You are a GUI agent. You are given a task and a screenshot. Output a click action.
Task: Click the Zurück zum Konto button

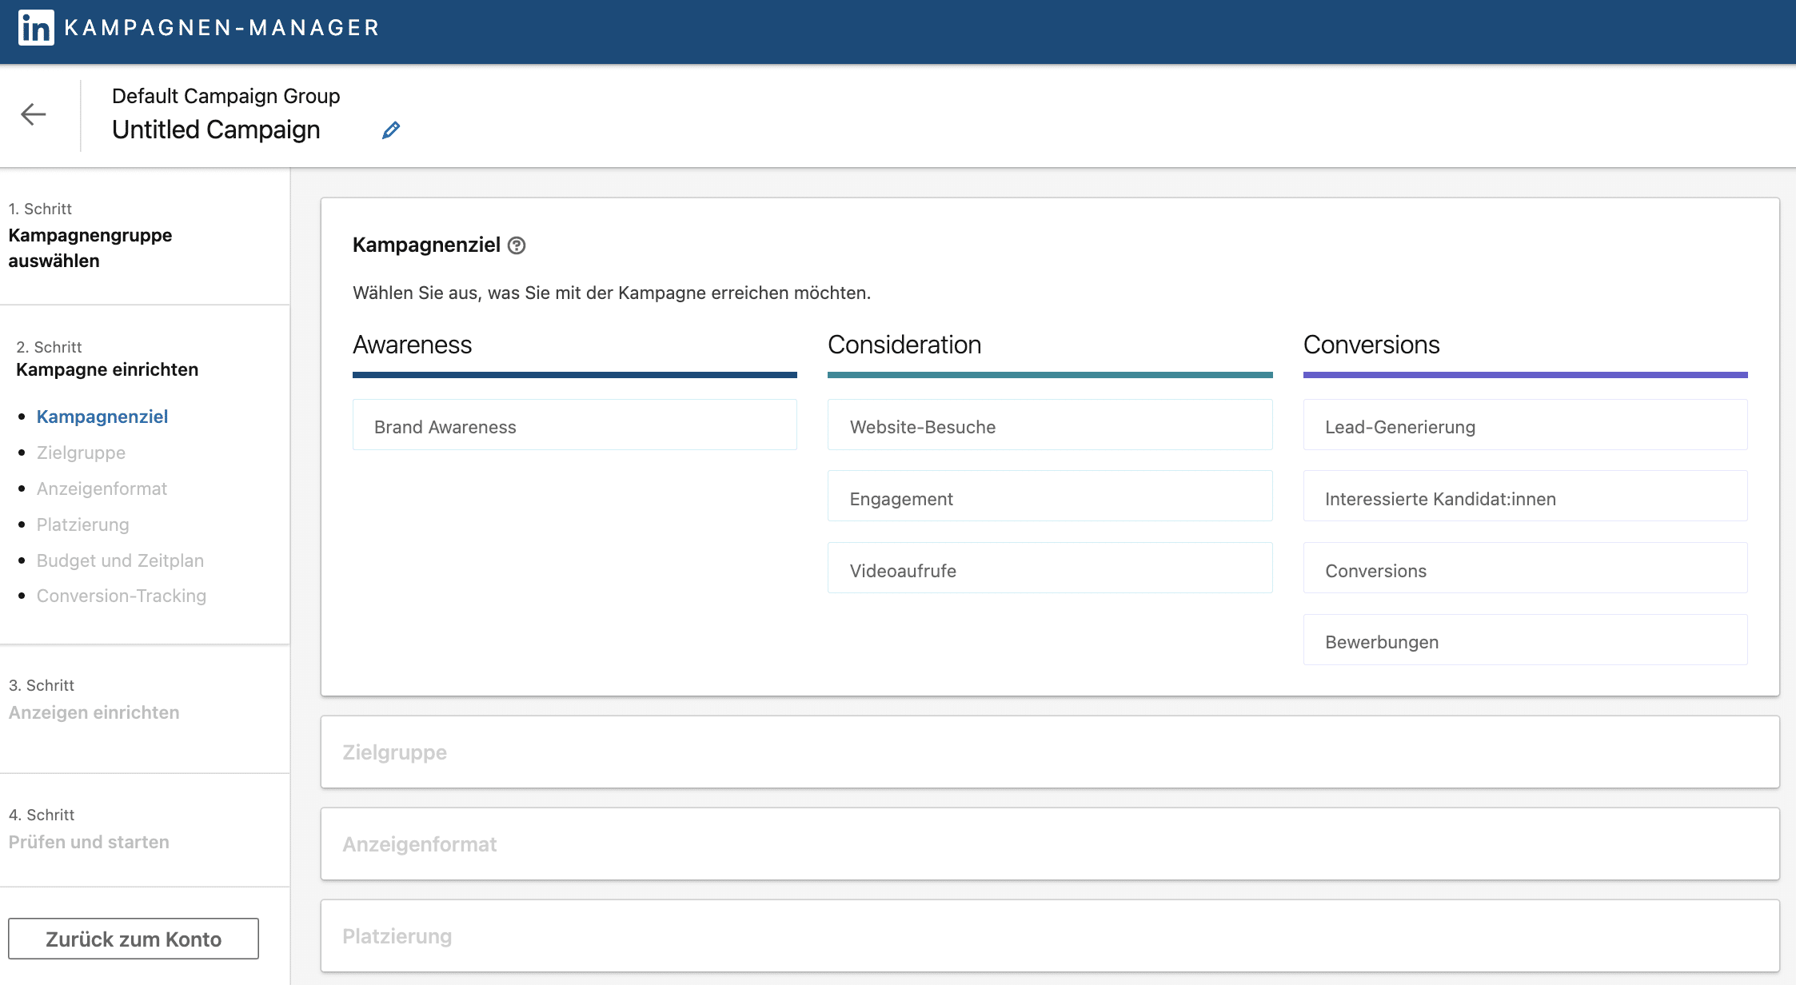(134, 938)
